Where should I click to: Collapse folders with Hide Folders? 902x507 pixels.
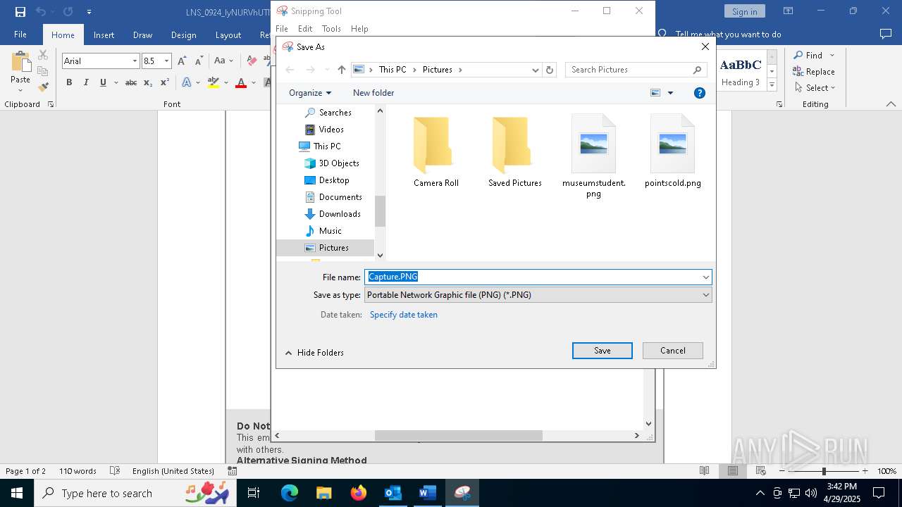point(314,353)
